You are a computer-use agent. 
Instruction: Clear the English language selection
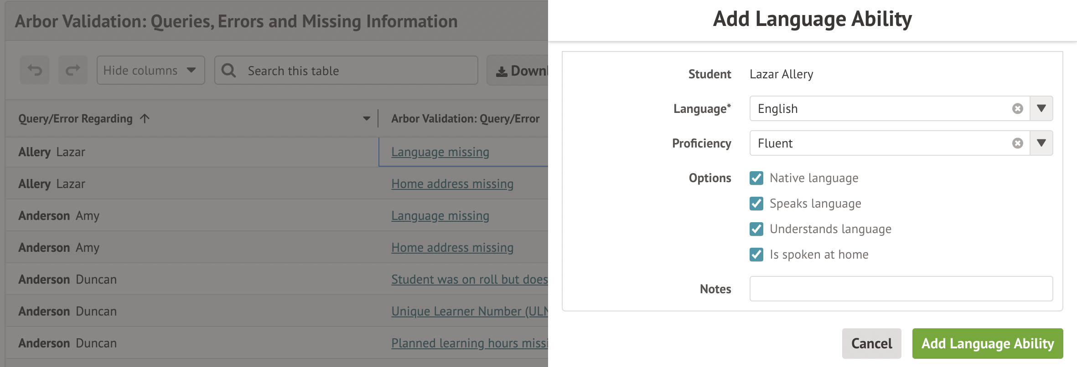(x=1017, y=108)
